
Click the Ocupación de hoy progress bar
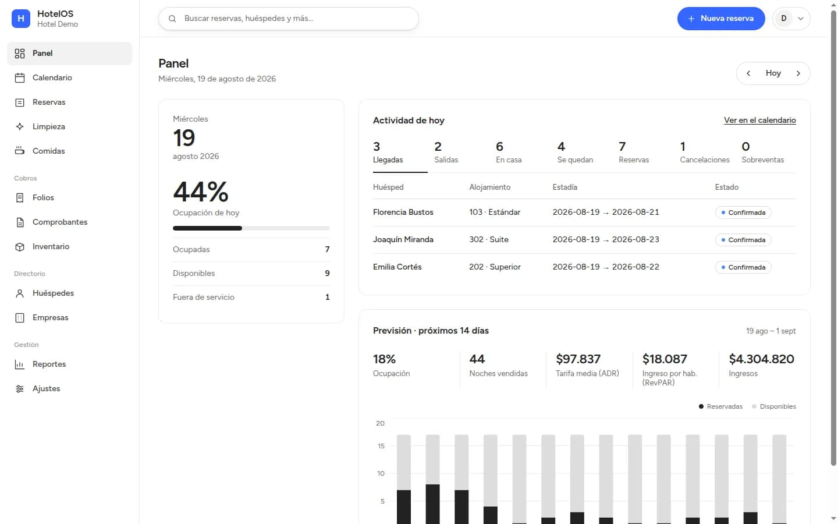coord(251,228)
